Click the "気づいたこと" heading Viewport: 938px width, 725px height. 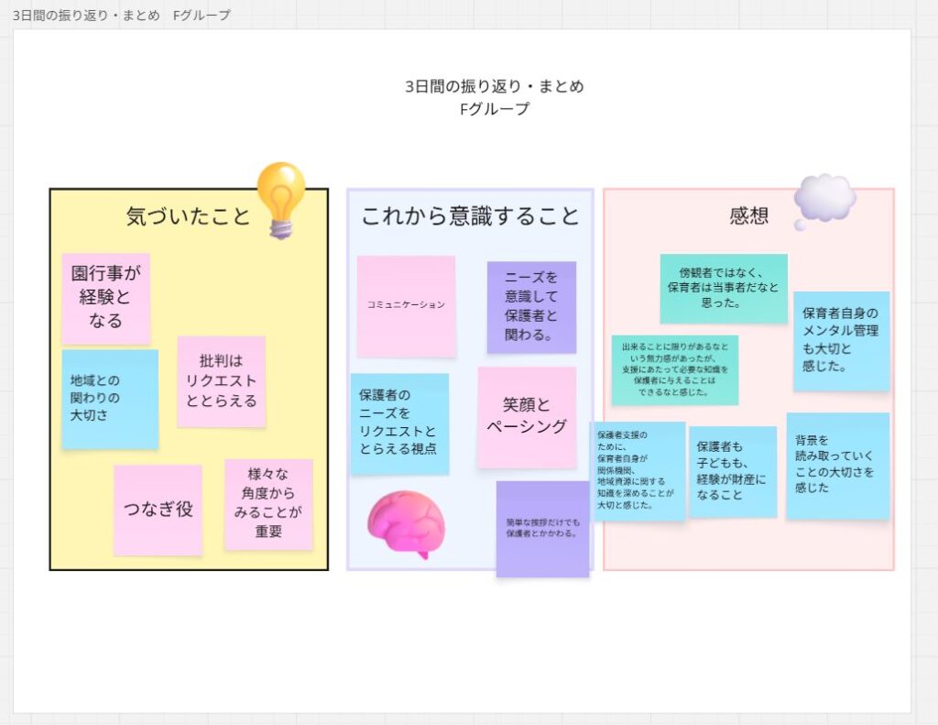[x=188, y=216]
